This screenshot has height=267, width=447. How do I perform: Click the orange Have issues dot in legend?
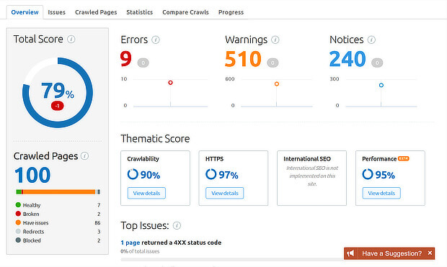(18, 222)
